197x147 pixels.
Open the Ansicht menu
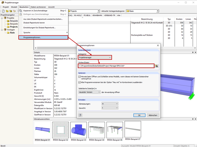[x=51, y=7]
